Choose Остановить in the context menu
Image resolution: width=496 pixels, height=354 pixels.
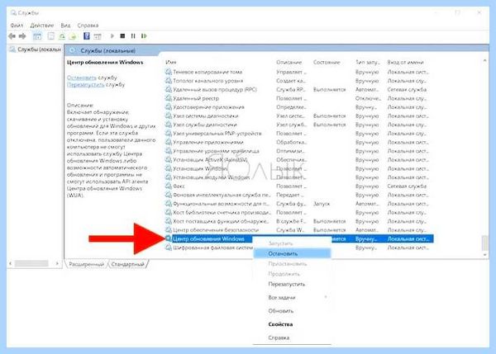pos(292,253)
